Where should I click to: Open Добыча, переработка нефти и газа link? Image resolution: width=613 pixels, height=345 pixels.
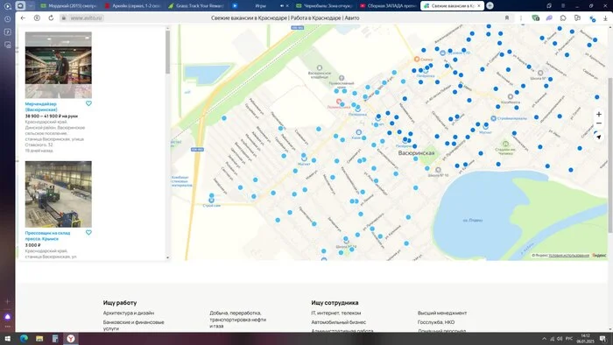pos(237,320)
